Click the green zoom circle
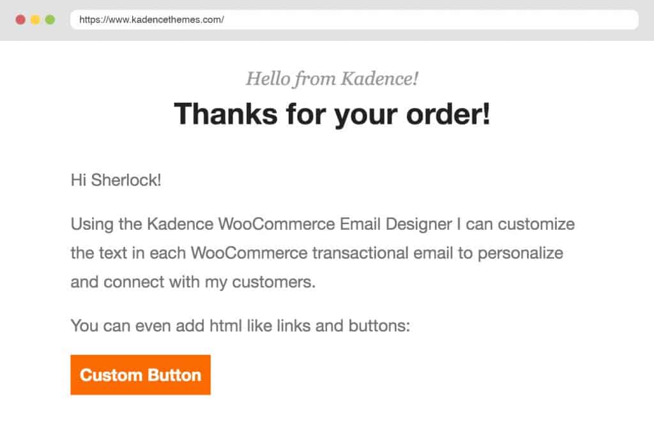 pos(49,20)
